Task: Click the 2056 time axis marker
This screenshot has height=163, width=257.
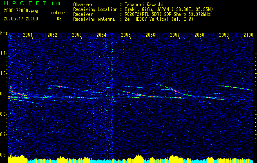Action: click(x=150, y=35)
